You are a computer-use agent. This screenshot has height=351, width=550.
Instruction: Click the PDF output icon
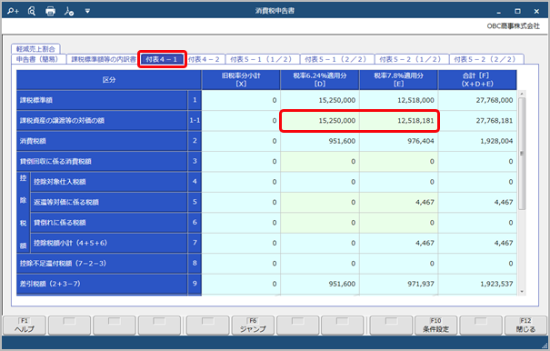[69, 11]
